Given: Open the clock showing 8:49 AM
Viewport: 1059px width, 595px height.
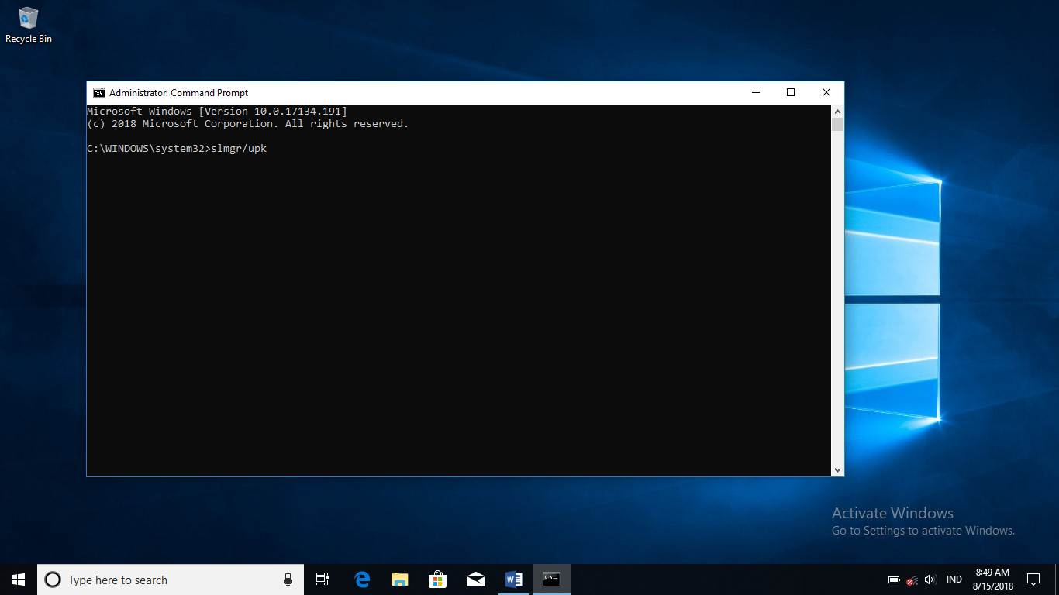Looking at the screenshot, I should (x=993, y=580).
